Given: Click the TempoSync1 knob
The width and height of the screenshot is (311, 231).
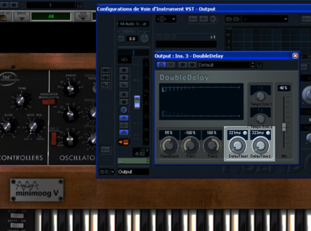Looking at the screenshot, I should pos(260,97).
